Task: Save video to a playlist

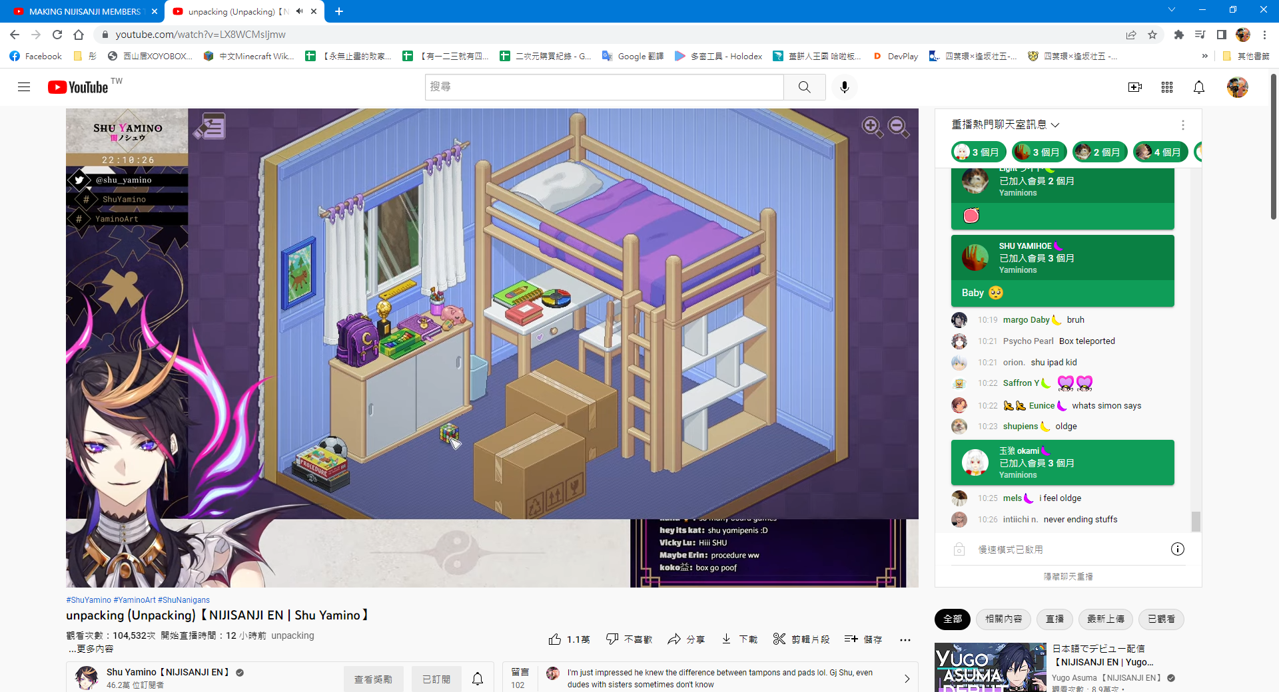Action: [863, 639]
